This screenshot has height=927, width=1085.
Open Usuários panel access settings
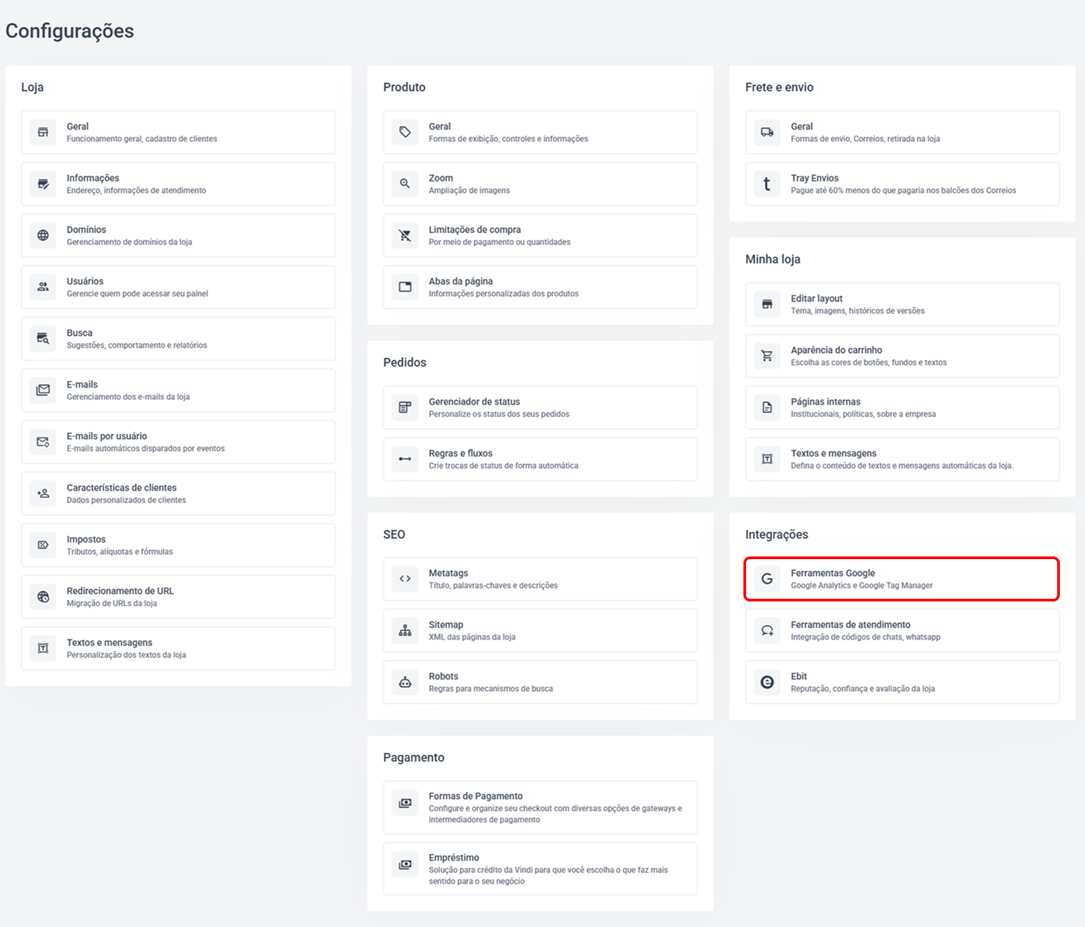[178, 287]
